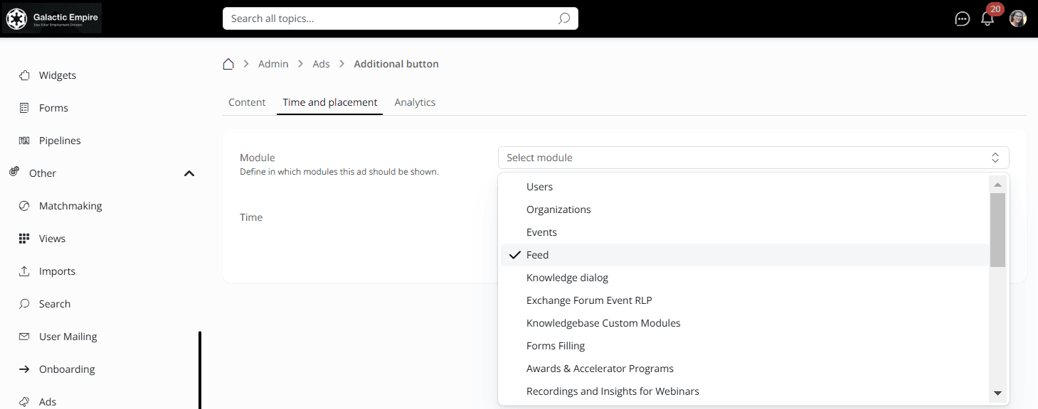Collapse the Other sidebar section

189,173
